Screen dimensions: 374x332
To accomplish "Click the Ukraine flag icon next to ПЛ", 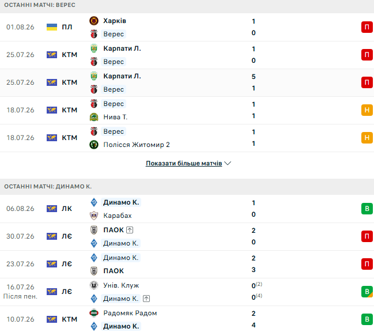I will (52, 27).
